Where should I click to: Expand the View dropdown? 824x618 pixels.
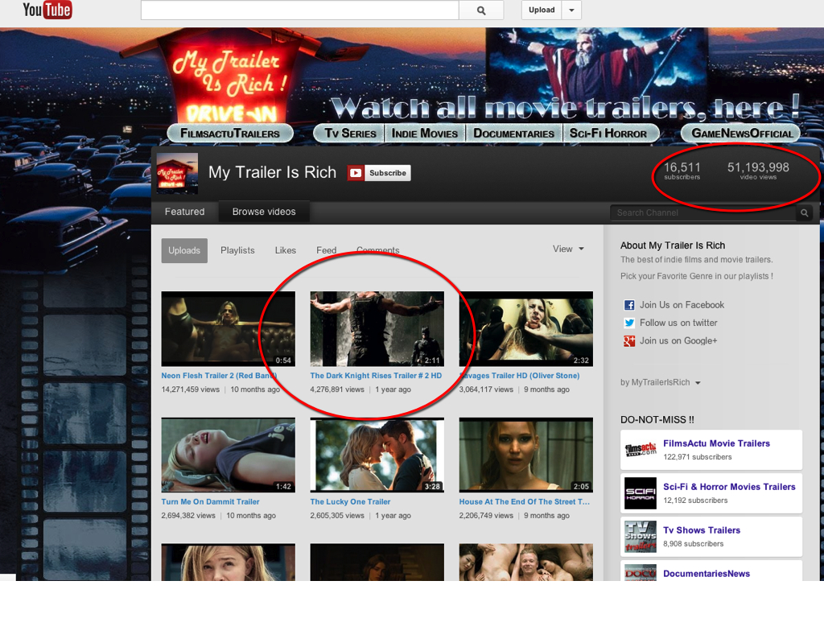click(568, 249)
